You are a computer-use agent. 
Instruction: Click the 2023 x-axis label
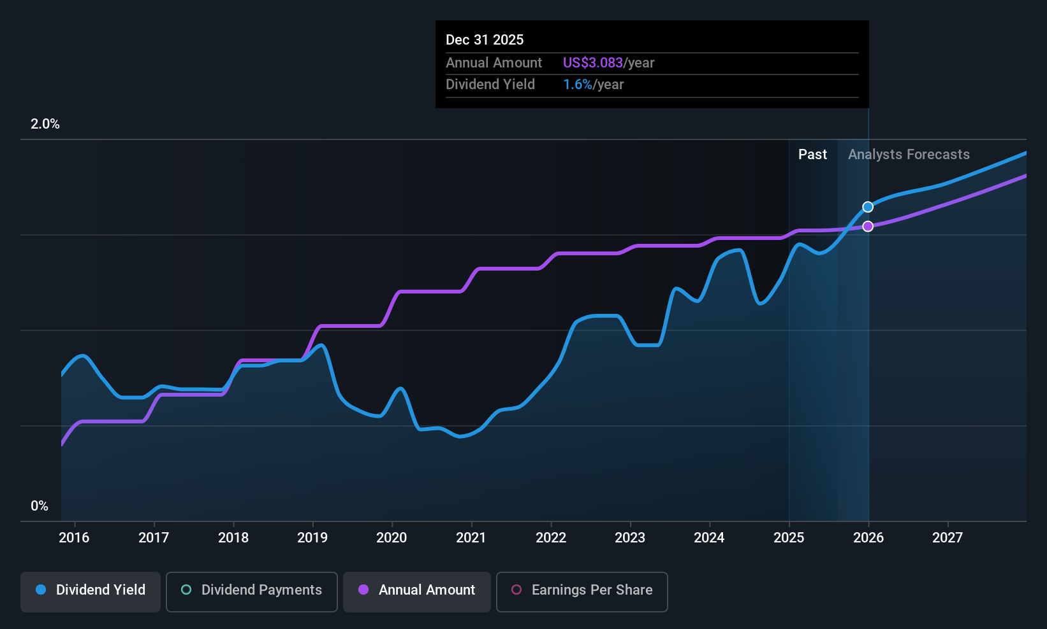pos(630,538)
